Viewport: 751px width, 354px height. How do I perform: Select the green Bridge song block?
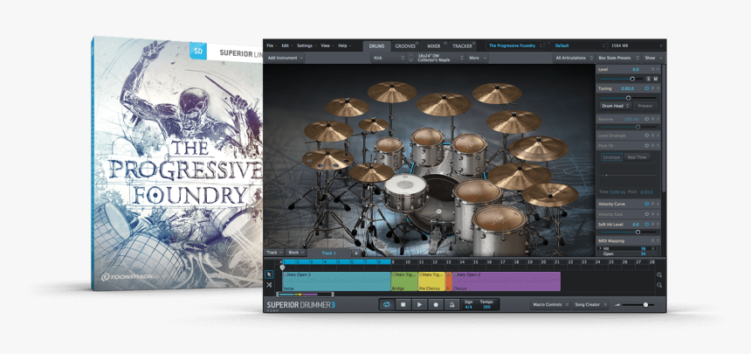[404, 281]
